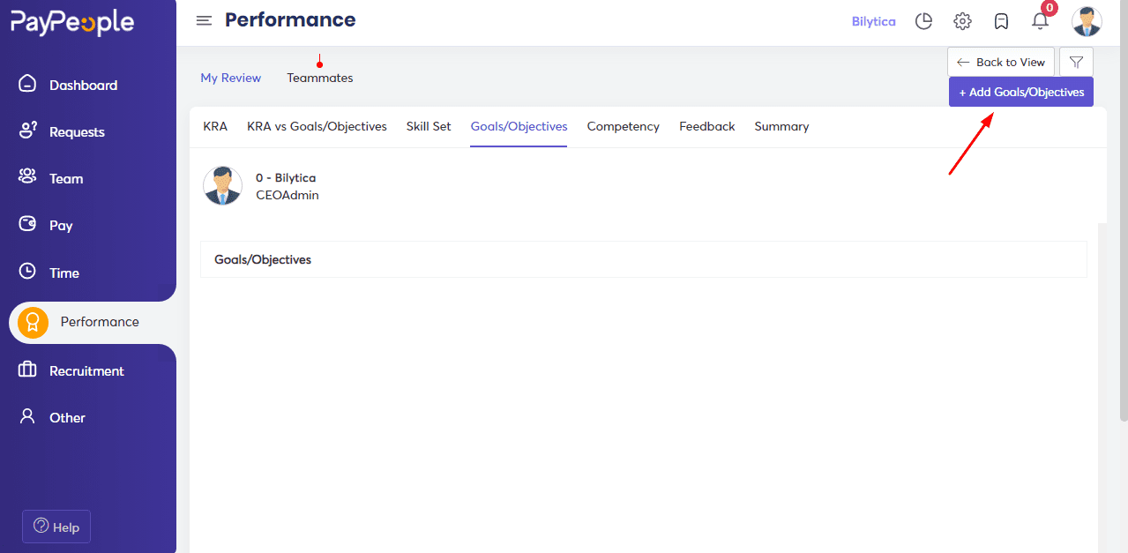Open the pie chart reports icon
Screen dimensions: 1128x553
click(x=923, y=21)
